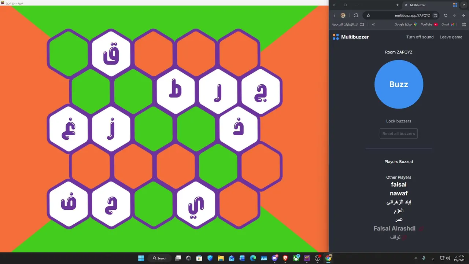This screenshot has height=264, width=469.
Task: Click the Multibuzzer tab title
Action: coord(418,5)
